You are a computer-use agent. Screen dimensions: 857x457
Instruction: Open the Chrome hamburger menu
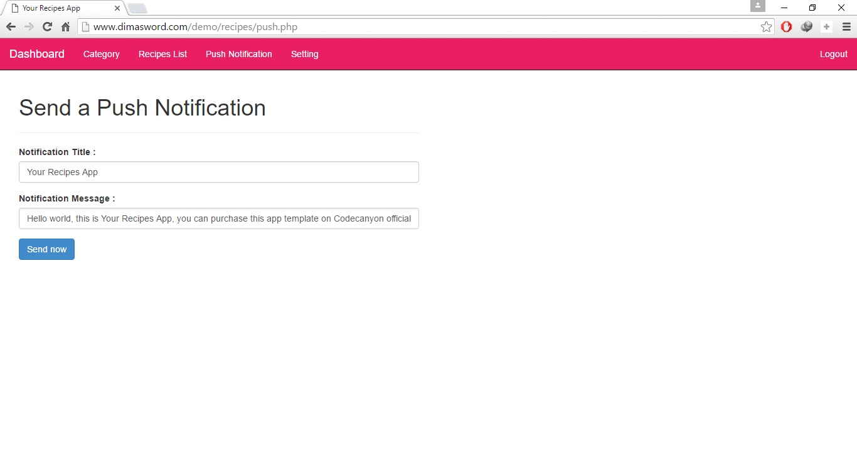point(846,27)
